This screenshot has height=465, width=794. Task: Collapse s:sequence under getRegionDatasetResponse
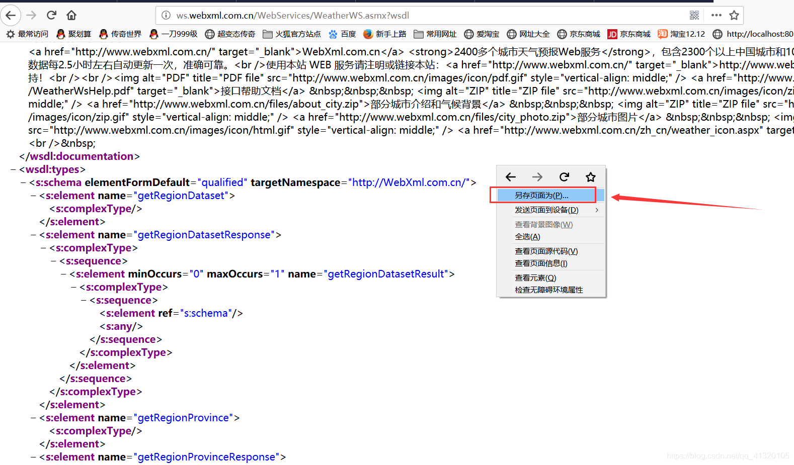(54, 261)
